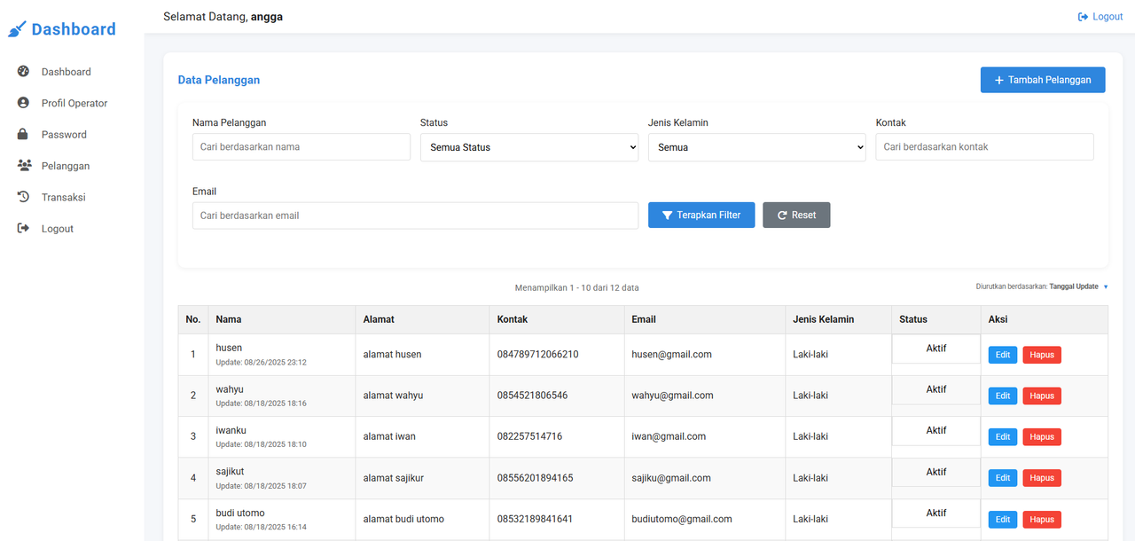Click the sidebar Logout arrow icon
This screenshot has width=1135, height=541.
coord(24,228)
